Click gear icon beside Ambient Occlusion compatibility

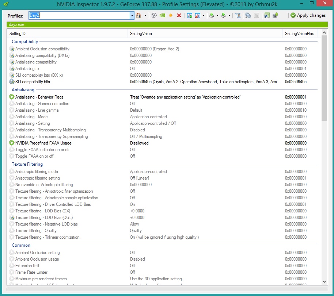point(12,49)
